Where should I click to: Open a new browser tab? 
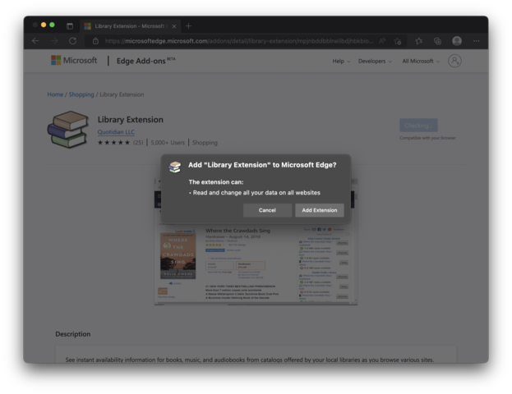188,26
